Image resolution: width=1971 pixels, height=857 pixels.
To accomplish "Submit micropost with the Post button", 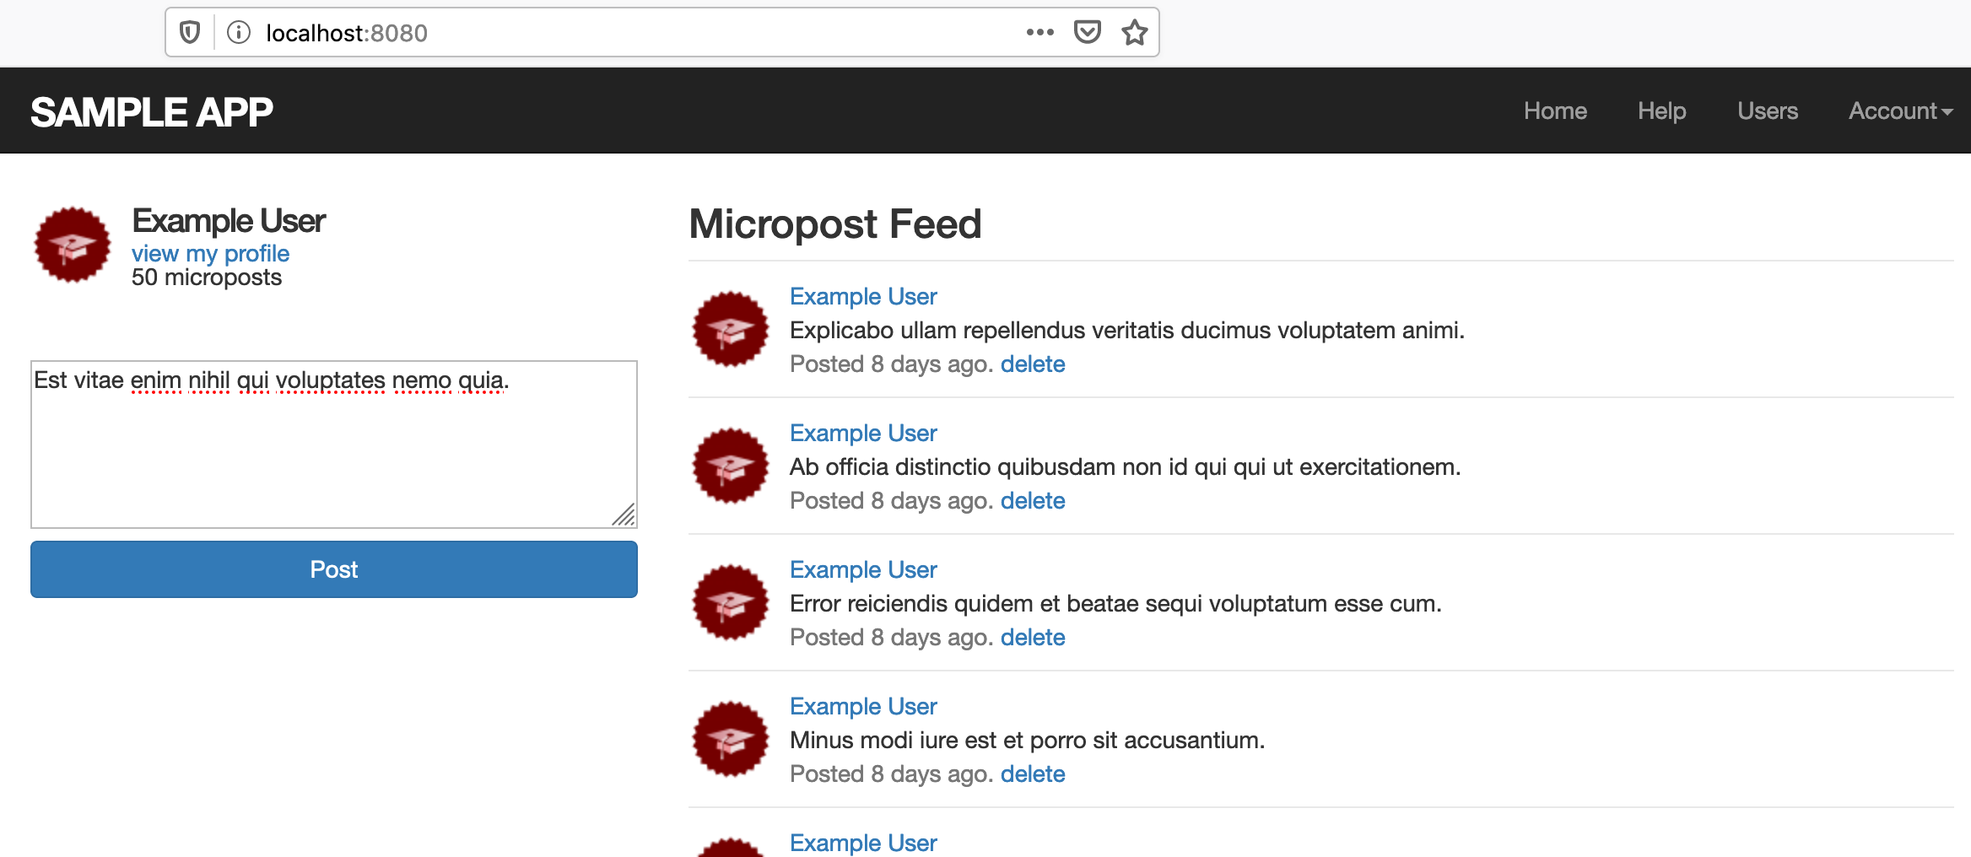I will click(334, 569).
